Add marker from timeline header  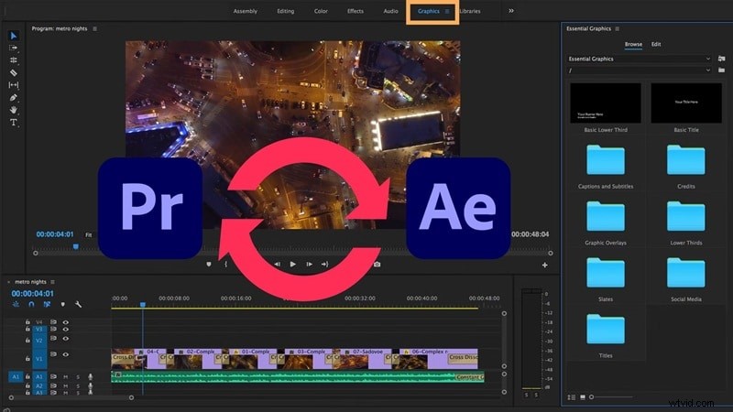(x=62, y=305)
